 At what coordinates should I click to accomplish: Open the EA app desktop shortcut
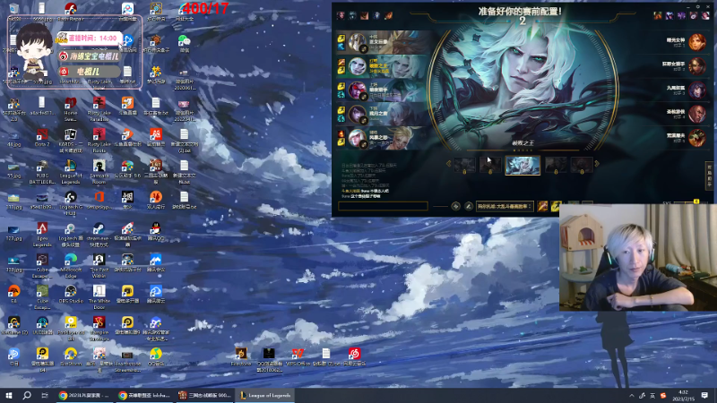click(x=14, y=294)
